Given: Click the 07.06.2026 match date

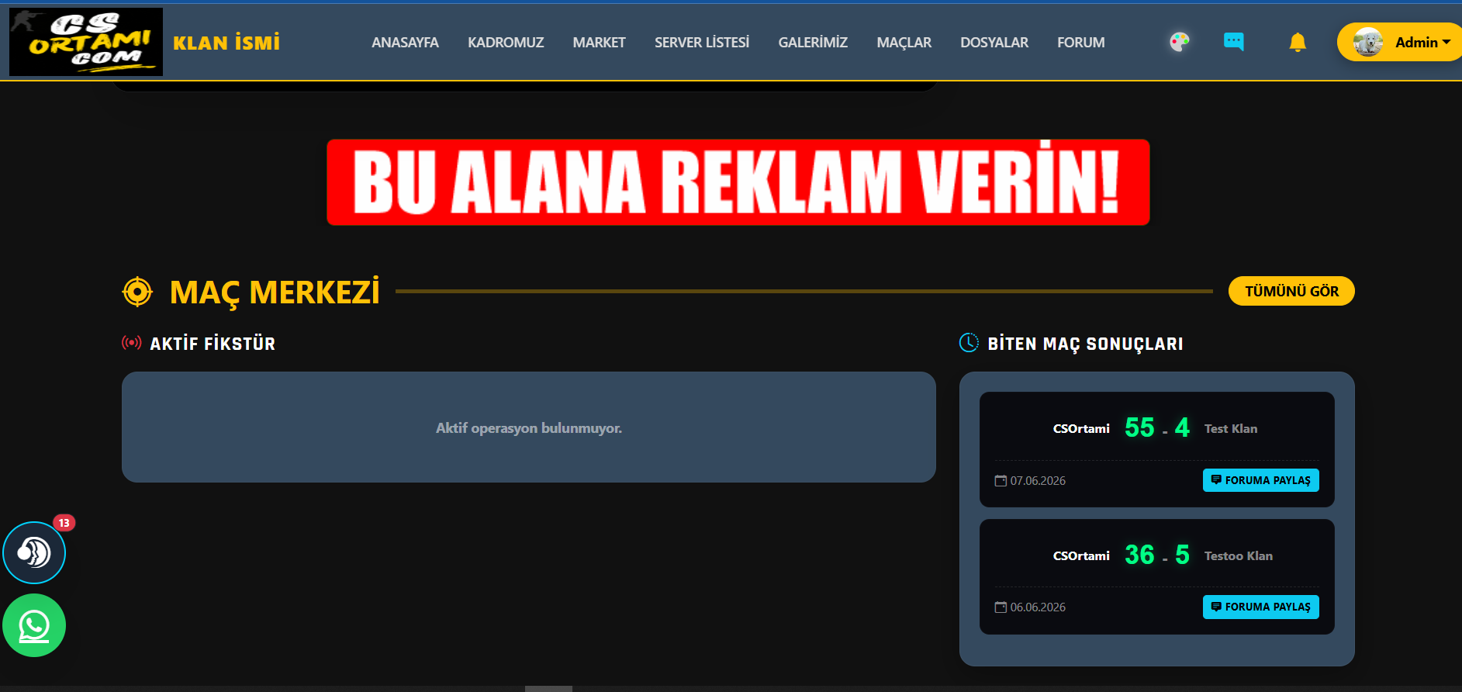Looking at the screenshot, I should tap(1038, 481).
